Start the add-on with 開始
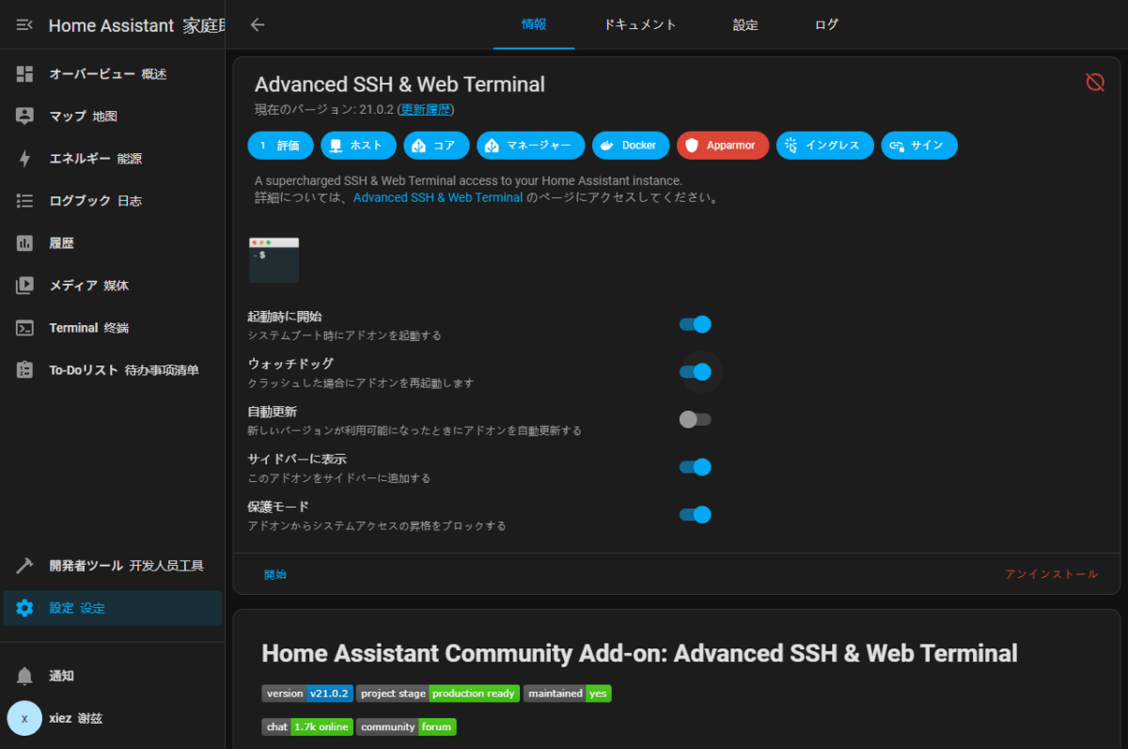Viewport: 1128px width, 749px height. click(275, 574)
